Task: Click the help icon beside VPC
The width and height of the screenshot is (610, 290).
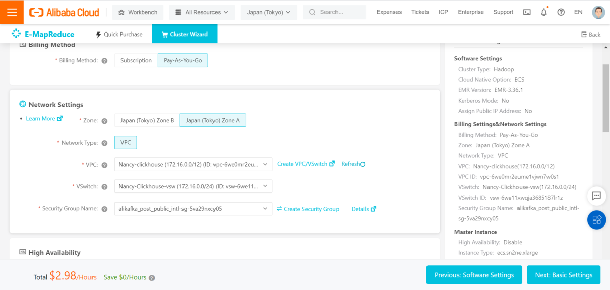Action: pos(104,165)
